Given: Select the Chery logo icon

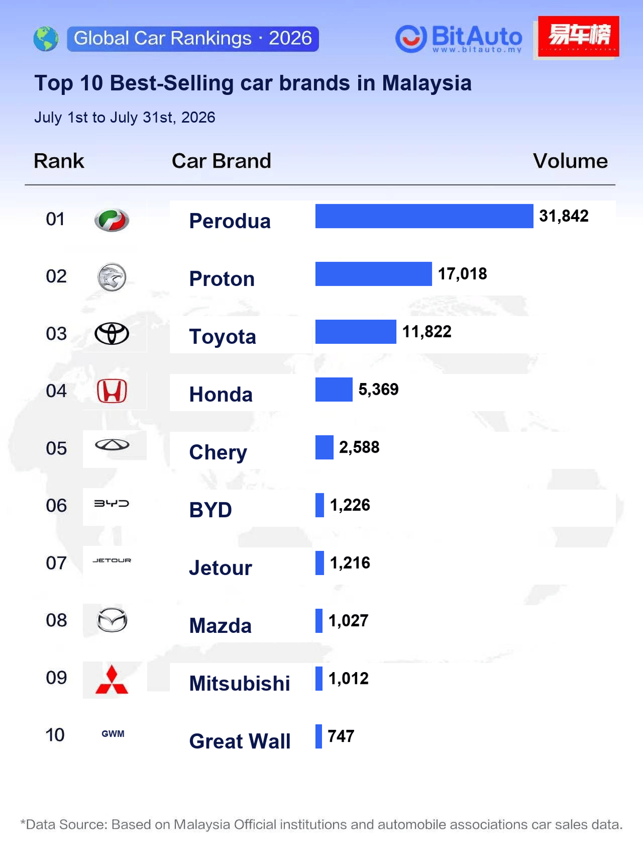Looking at the screenshot, I should click(112, 445).
